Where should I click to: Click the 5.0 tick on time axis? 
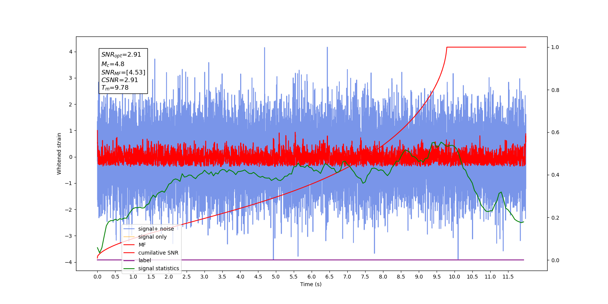click(276, 277)
